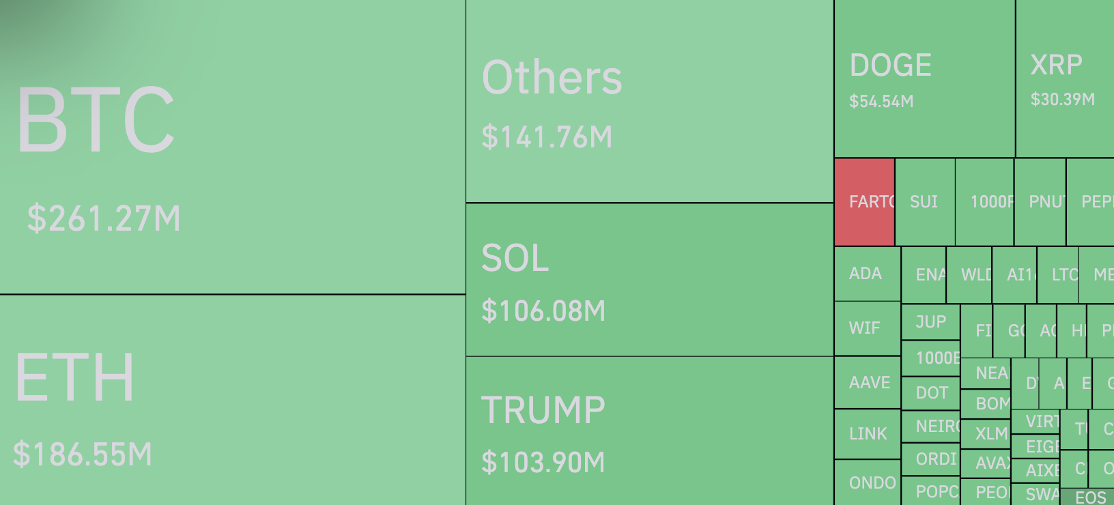1114x505 pixels.
Task: Open the Others $141.76M block
Action: pyautogui.click(x=649, y=101)
